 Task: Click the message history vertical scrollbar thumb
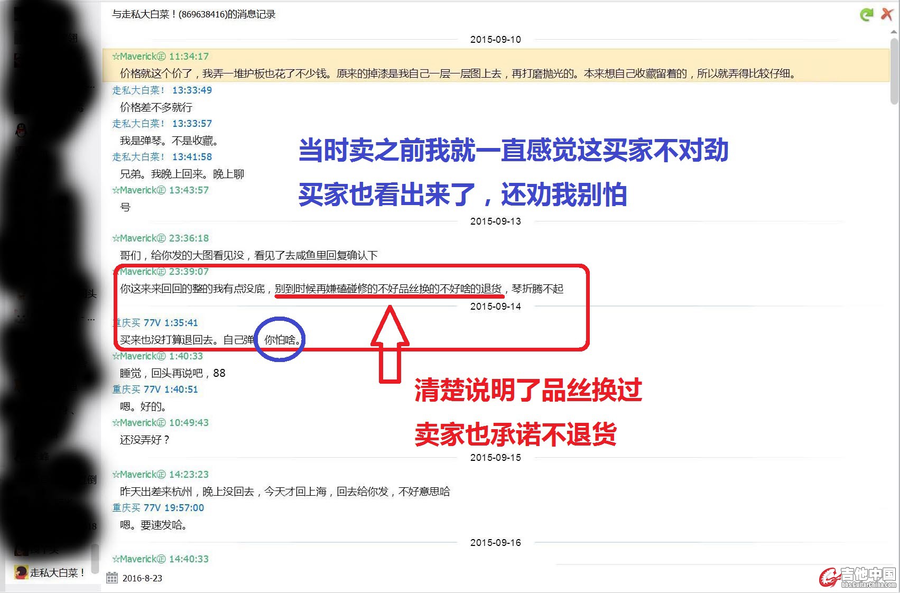[x=894, y=71]
